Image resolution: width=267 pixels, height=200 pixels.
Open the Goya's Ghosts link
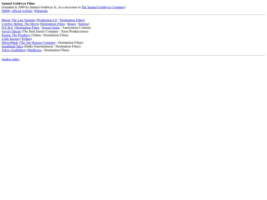tap(11, 32)
